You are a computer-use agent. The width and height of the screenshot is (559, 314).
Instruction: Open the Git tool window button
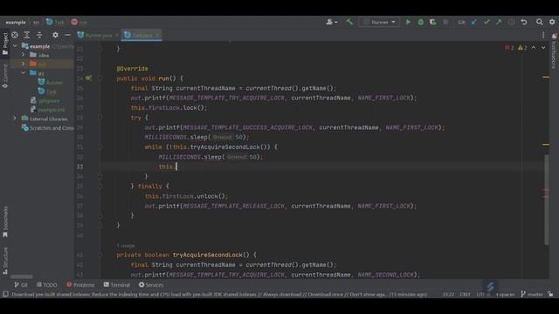point(21,285)
